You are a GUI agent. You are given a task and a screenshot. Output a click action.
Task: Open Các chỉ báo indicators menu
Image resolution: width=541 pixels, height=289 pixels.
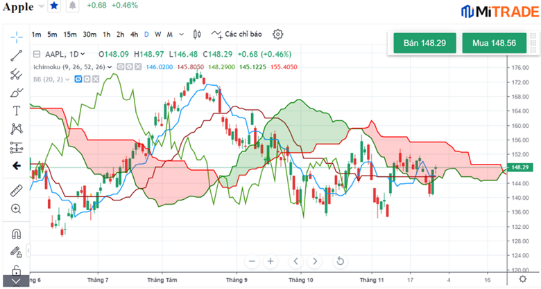coord(237,34)
